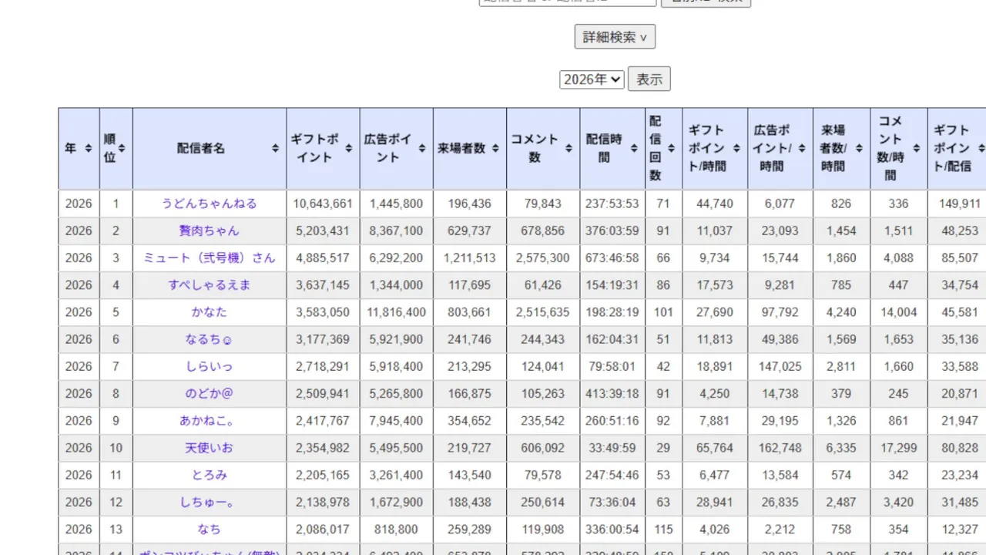Sort by 配信者名 column arrows

pos(276,148)
